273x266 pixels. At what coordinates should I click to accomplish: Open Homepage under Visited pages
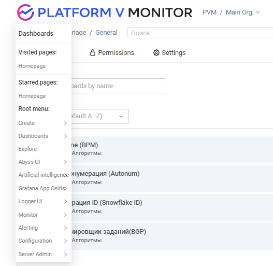coord(32,66)
